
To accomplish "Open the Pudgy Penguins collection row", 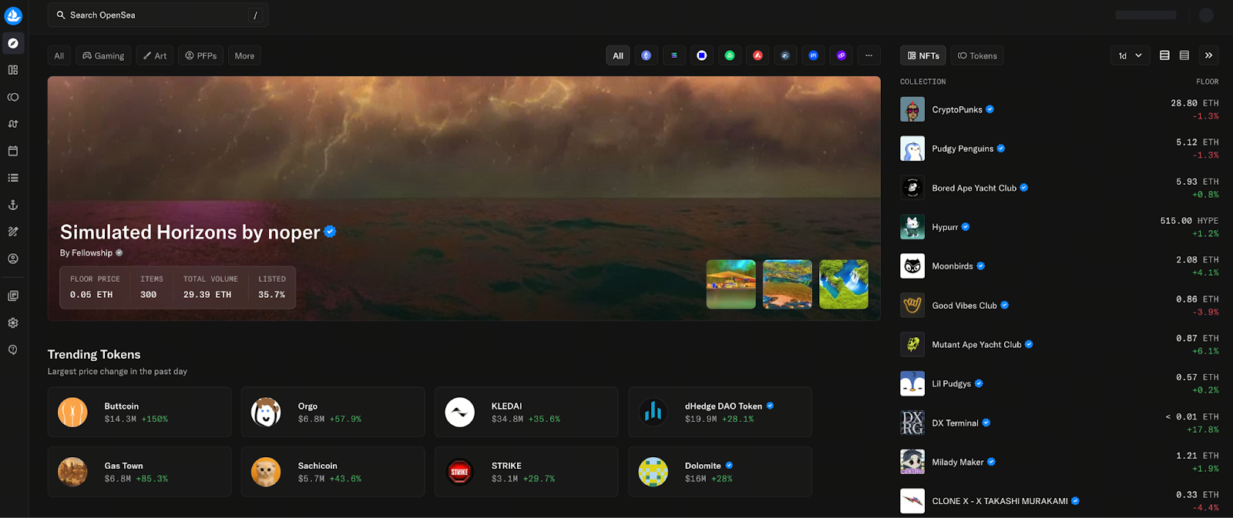I will pyautogui.click(x=1060, y=149).
